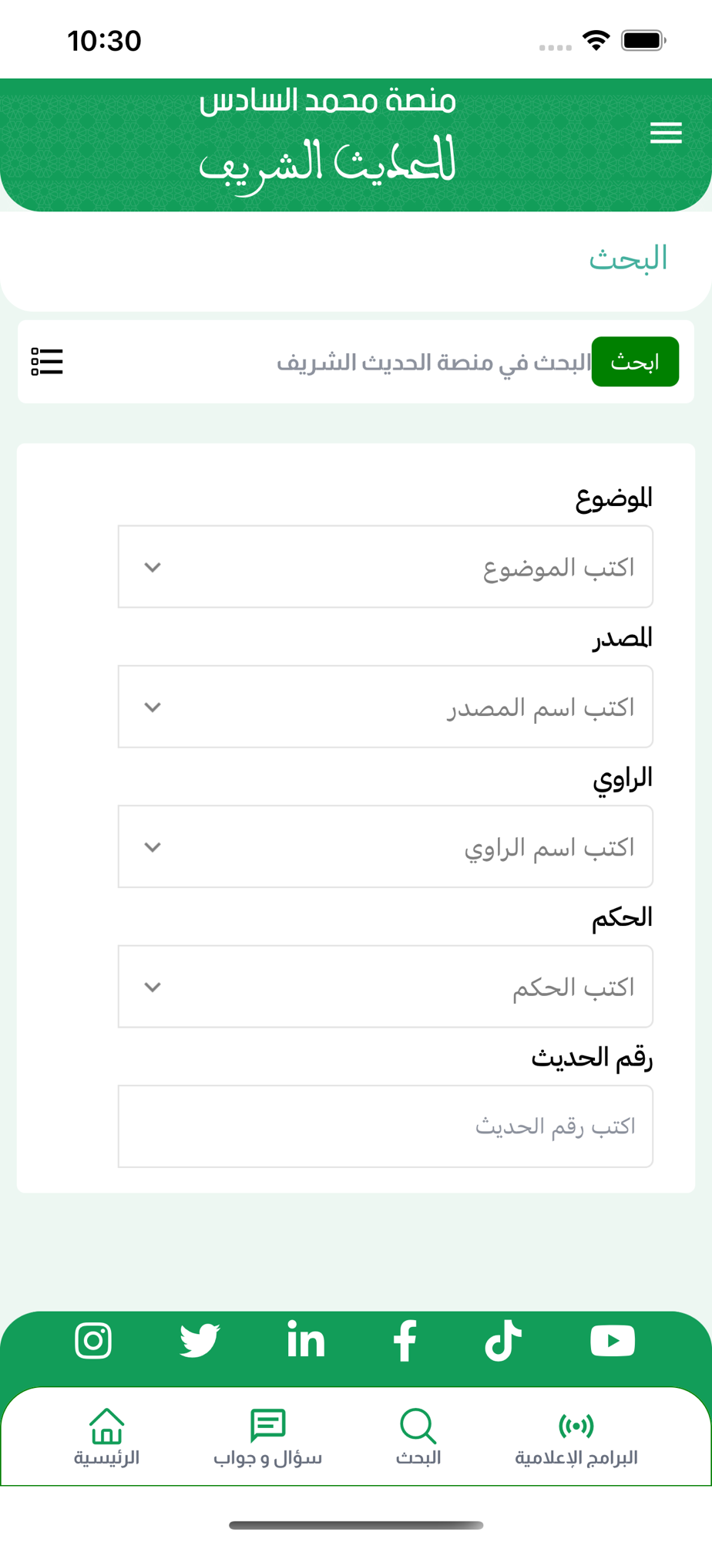Screen dimensions: 712x1543
Task: Open the البرامج الإعلامية tab
Action: click(576, 1437)
